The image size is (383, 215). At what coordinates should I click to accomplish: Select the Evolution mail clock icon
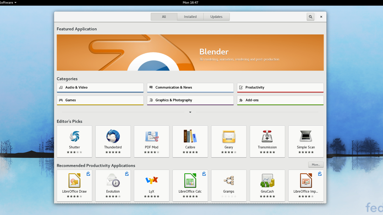coord(113,181)
